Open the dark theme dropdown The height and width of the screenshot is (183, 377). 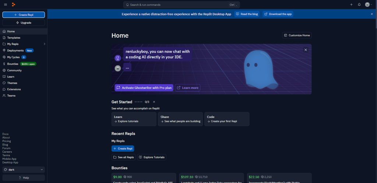[24, 170]
